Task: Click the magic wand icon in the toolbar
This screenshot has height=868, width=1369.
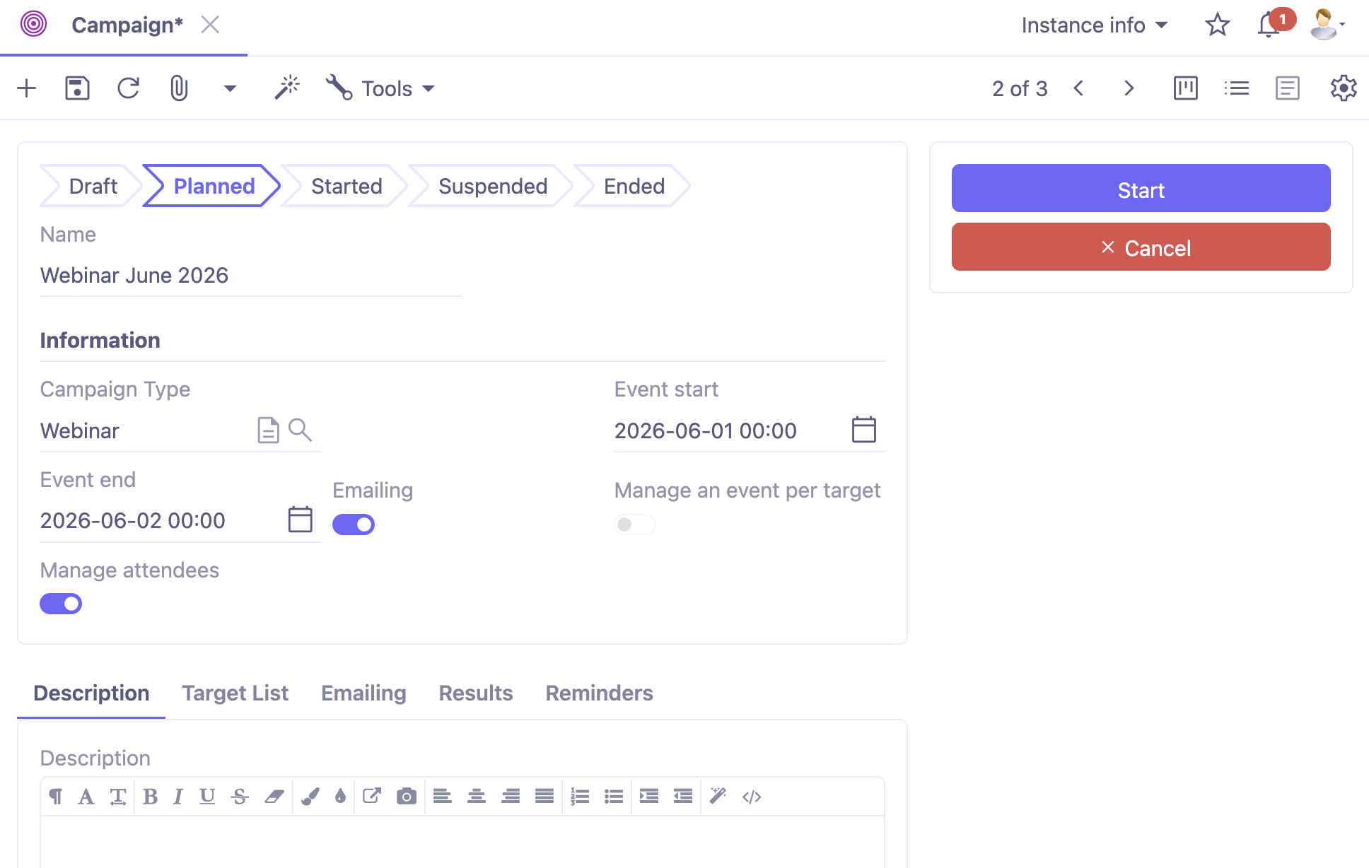Action: pyautogui.click(x=287, y=86)
